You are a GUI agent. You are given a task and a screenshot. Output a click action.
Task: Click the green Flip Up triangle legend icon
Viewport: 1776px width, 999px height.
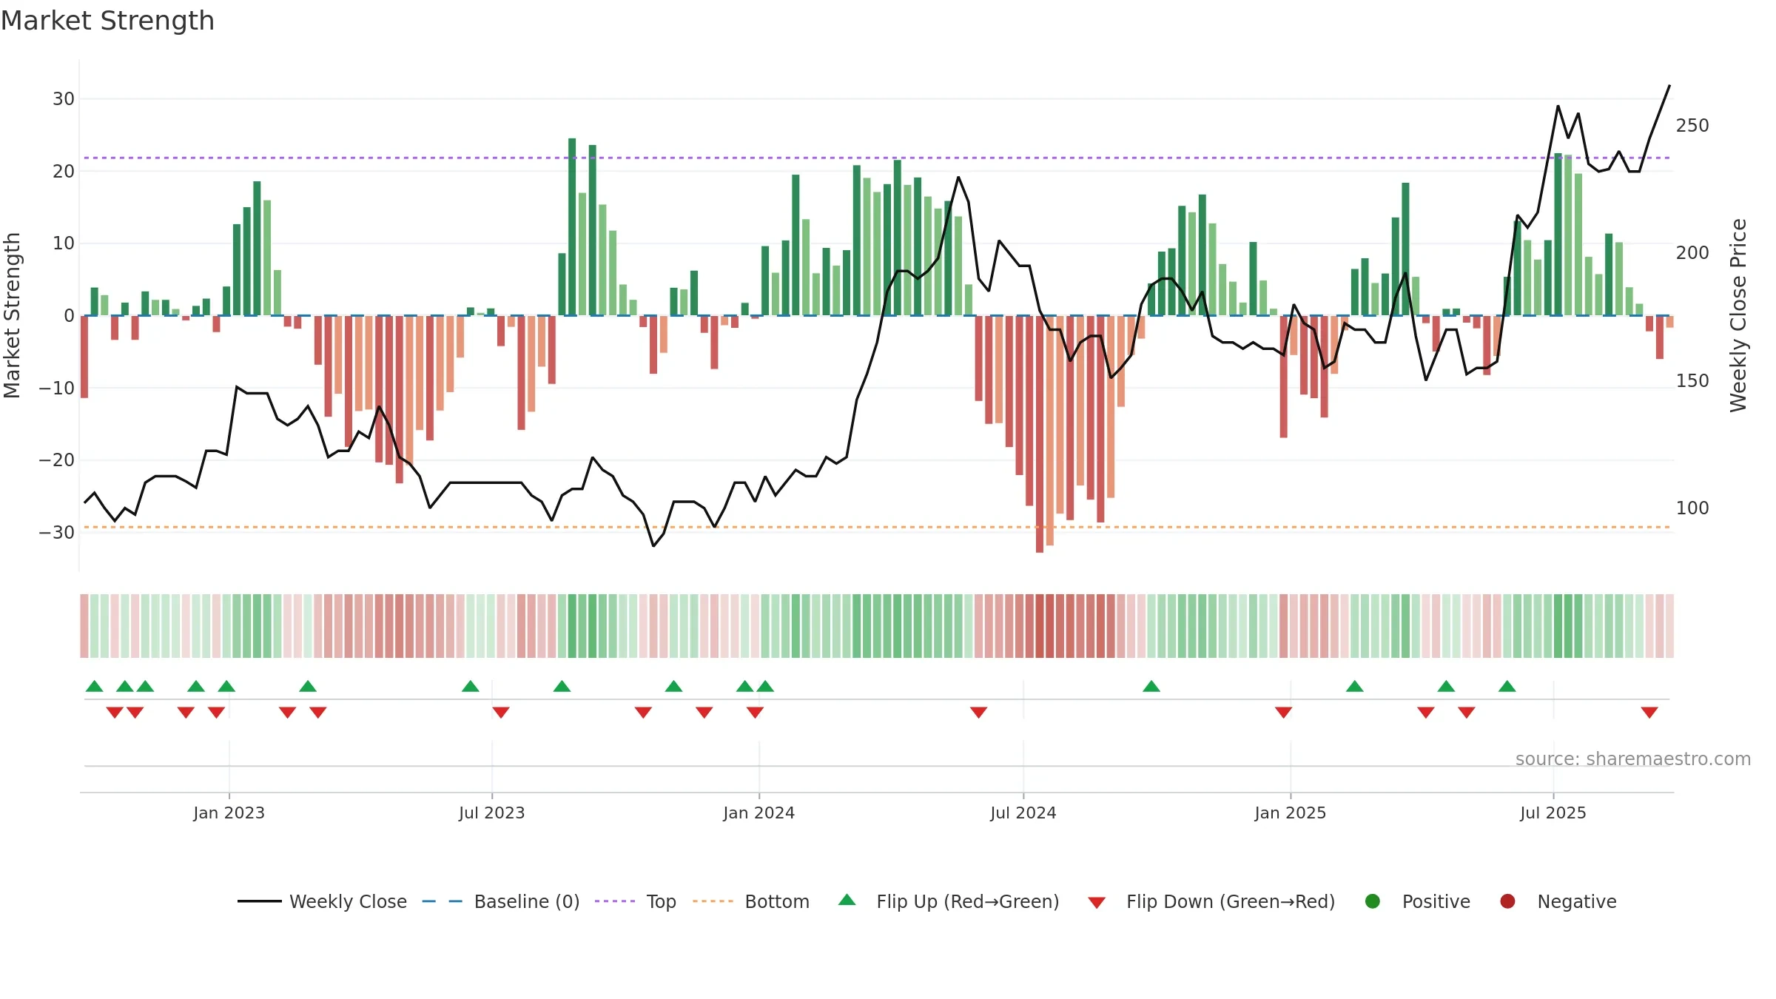point(847,900)
